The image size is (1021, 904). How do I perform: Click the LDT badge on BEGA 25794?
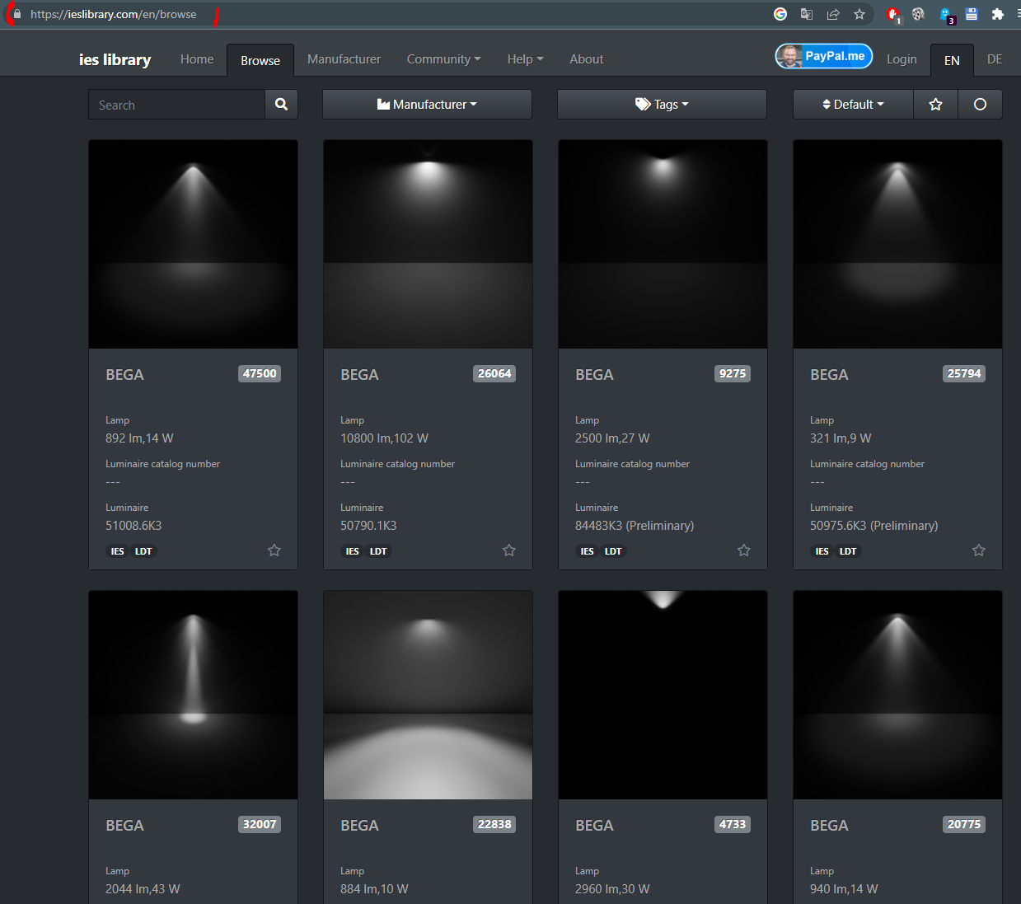848,551
